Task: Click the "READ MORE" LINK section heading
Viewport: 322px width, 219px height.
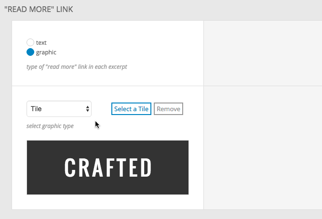Action: (39, 10)
